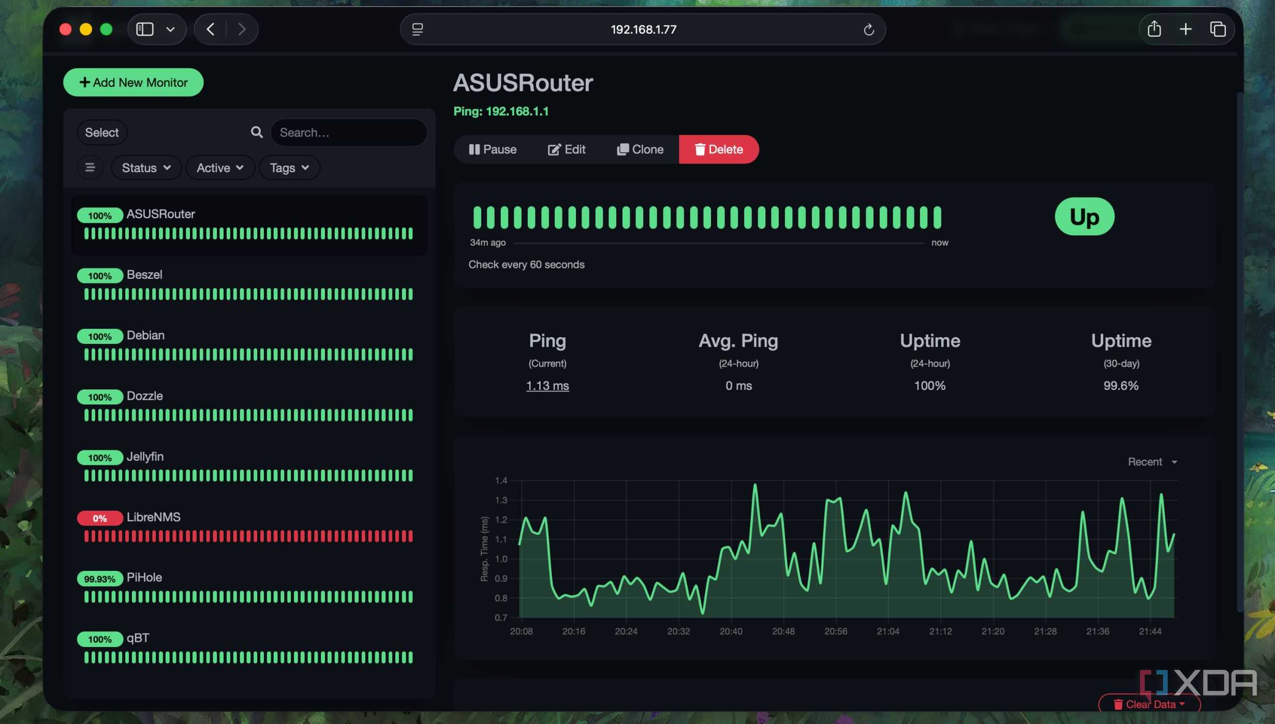Open a new tab with plus icon

(x=1185, y=29)
